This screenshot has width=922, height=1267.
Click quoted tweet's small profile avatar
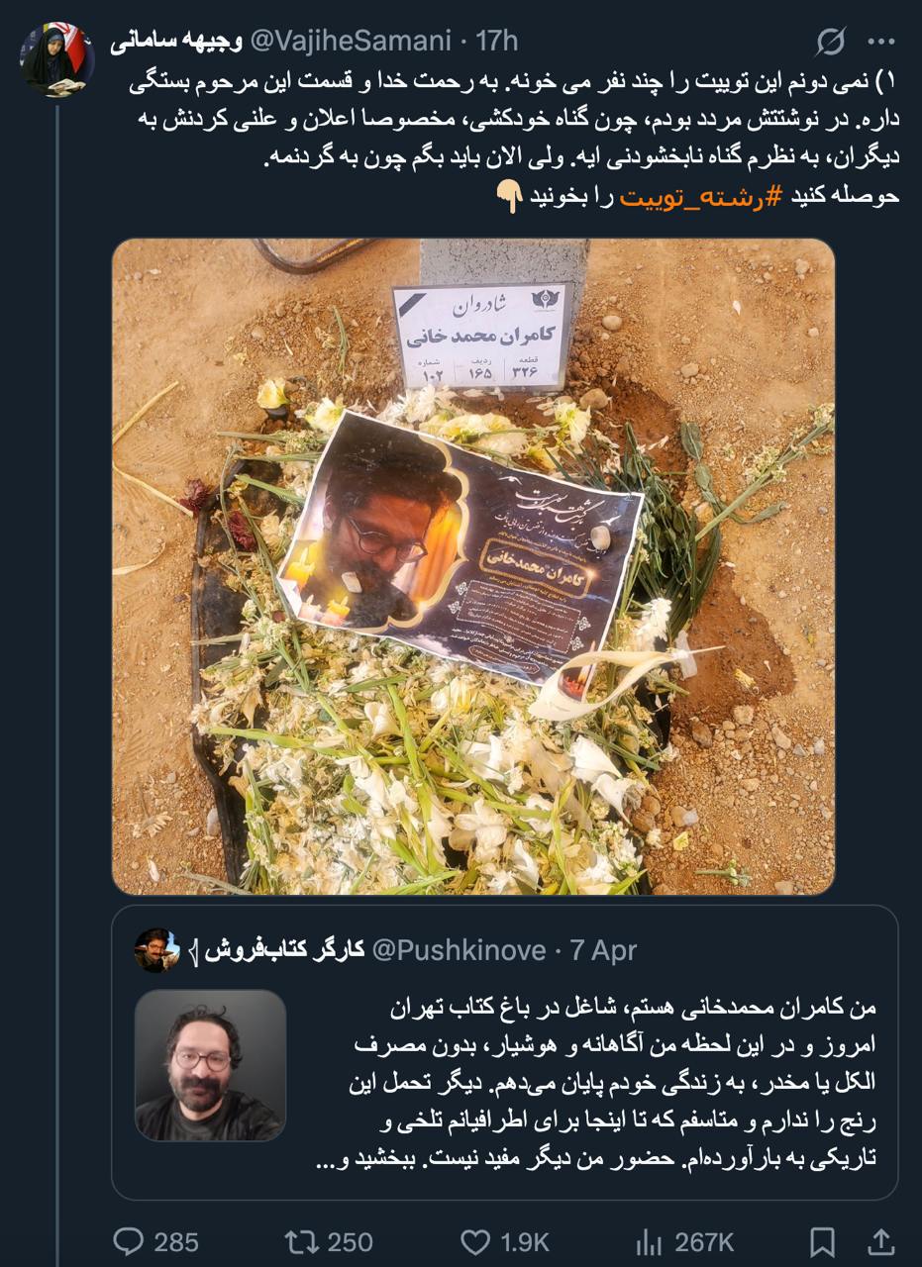[156, 950]
